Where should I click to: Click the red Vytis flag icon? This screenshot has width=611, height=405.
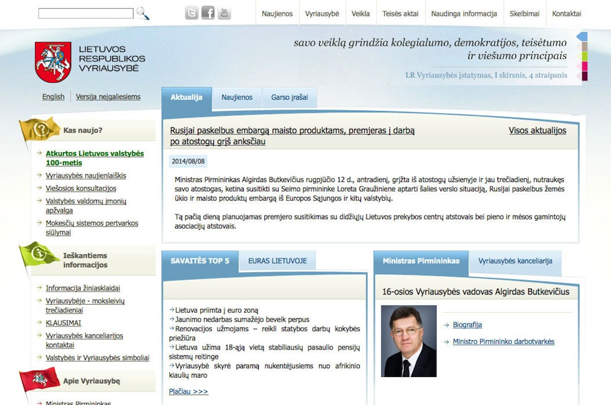(39, 379)
